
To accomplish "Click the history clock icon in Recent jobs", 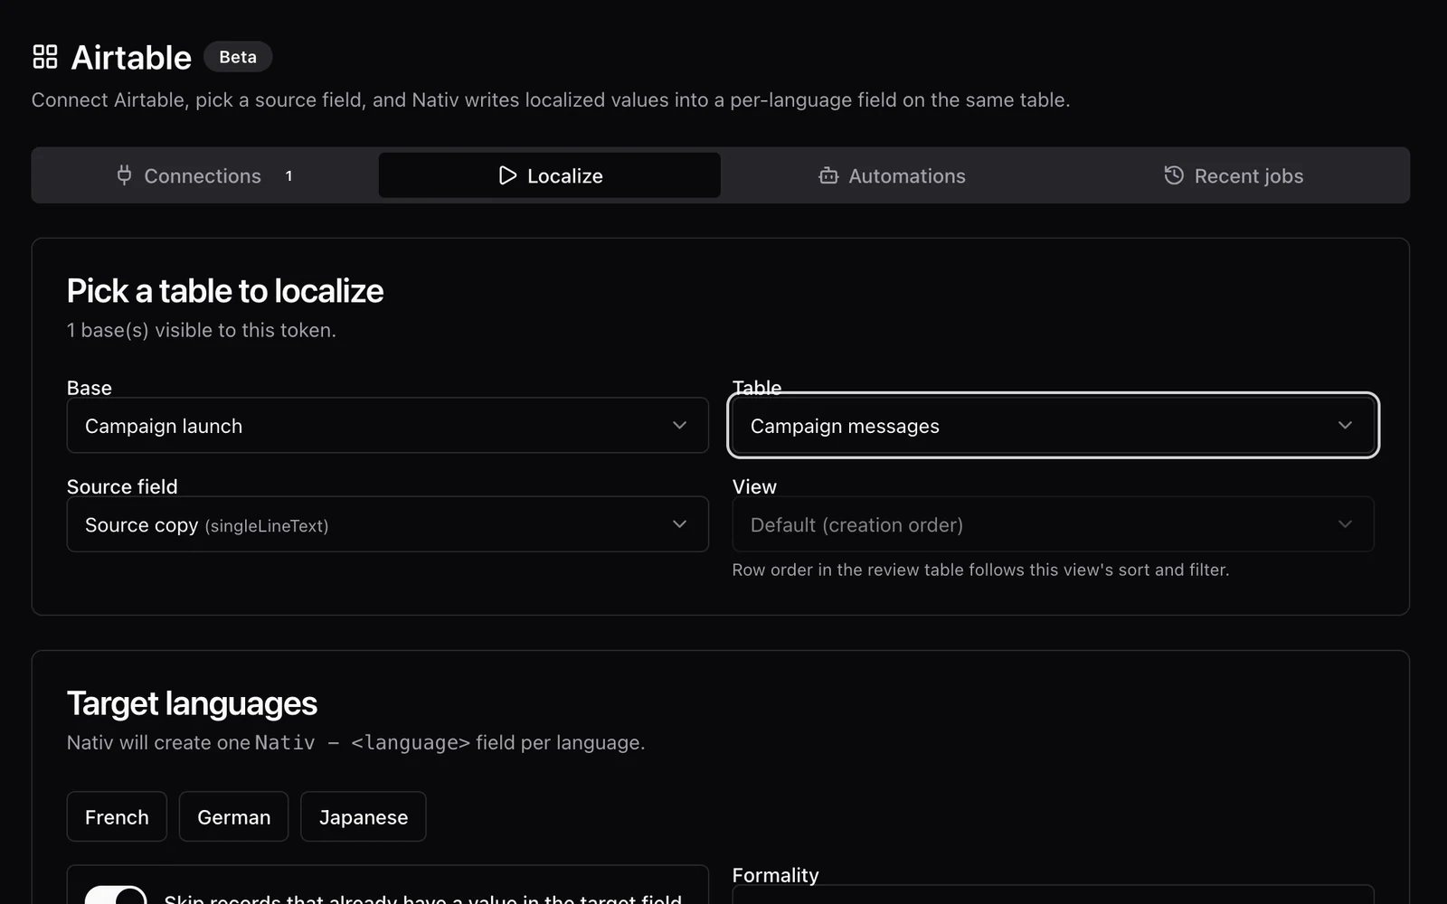I will [x=1174, y=175].
